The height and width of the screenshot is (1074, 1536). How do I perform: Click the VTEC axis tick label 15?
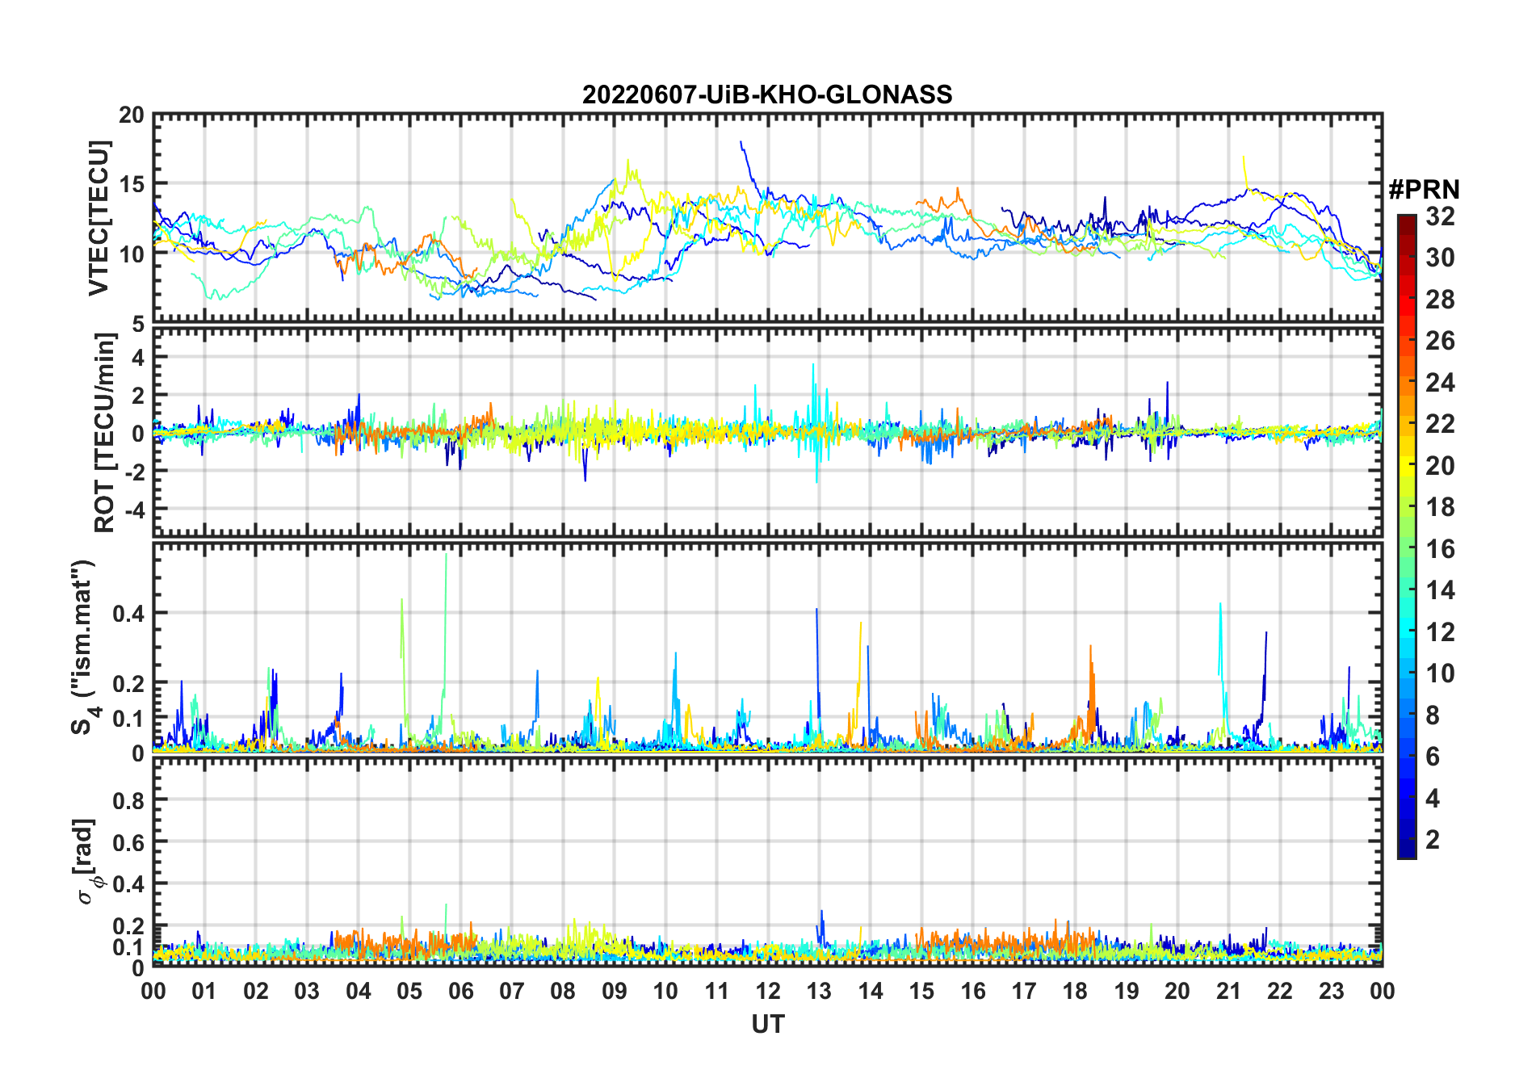click(132, 184)
